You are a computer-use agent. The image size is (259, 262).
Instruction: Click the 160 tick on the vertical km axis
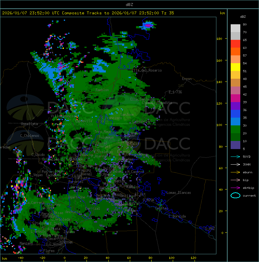click(219, 60)
